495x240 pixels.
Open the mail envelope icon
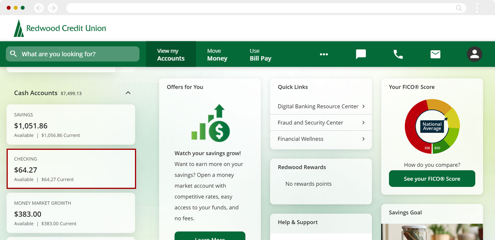[x=435, y=54]
